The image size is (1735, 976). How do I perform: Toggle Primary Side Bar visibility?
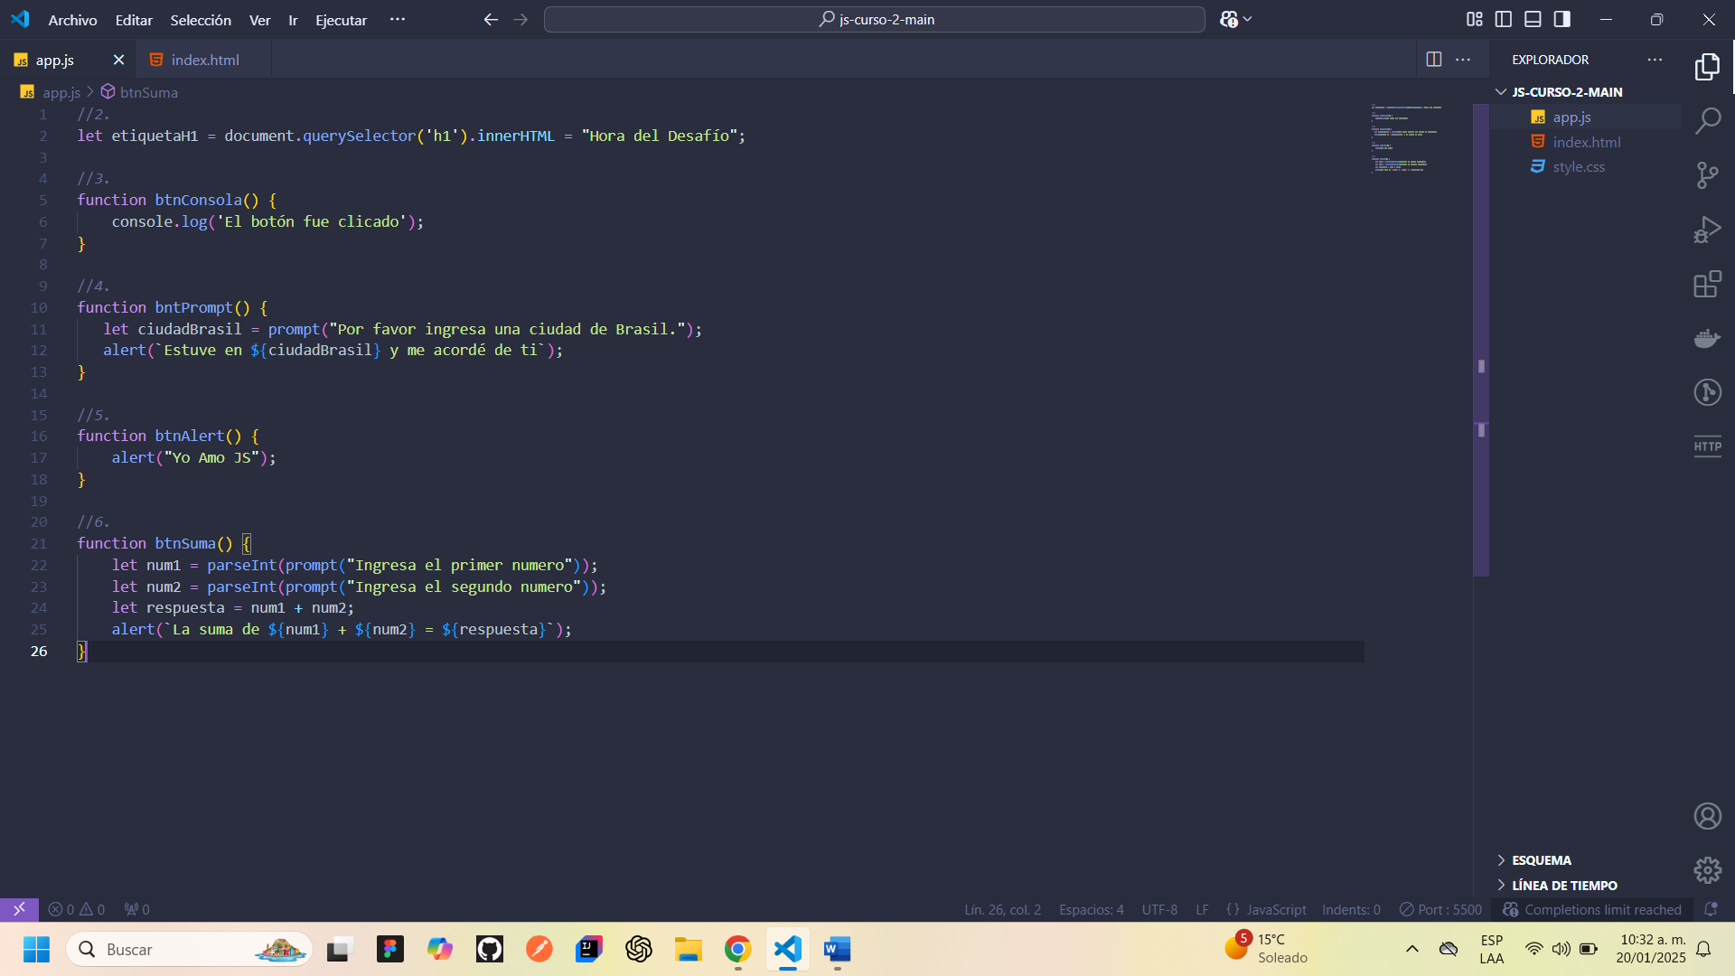click(x=1504, y=19)
